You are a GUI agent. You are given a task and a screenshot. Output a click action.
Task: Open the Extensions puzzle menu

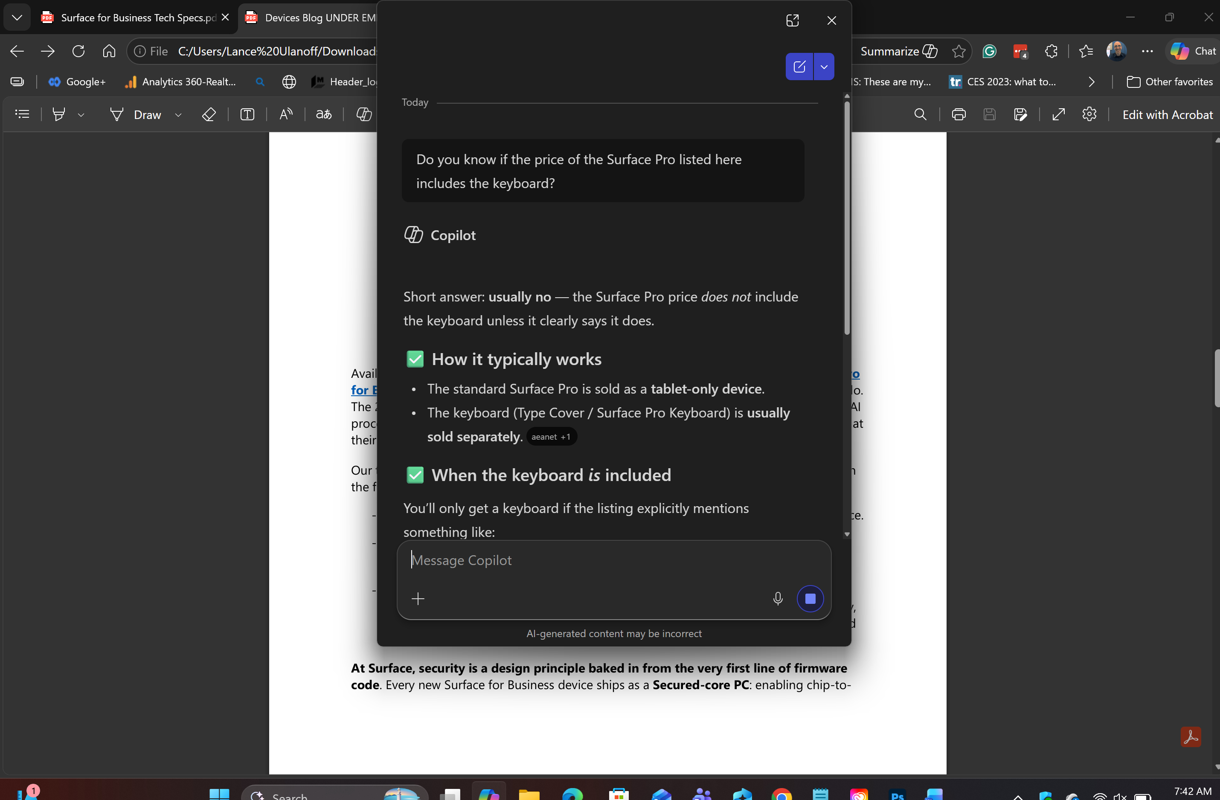[1051, 51]
